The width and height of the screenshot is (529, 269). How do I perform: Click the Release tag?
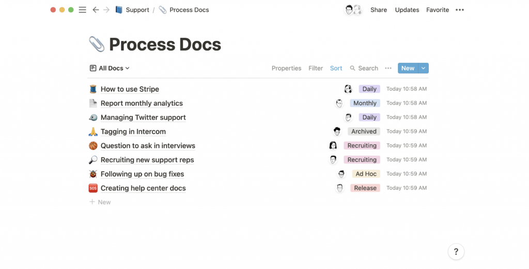point(365,188)
